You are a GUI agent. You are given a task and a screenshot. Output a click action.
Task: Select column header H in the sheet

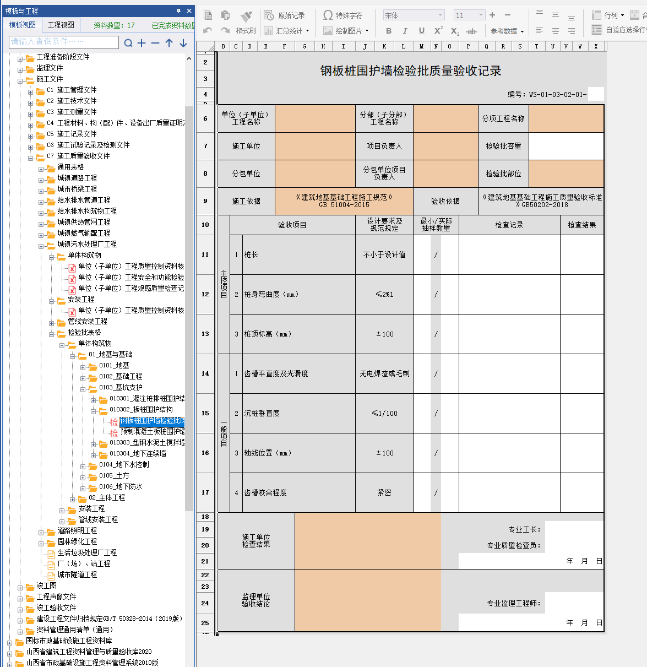click(323, 46)
